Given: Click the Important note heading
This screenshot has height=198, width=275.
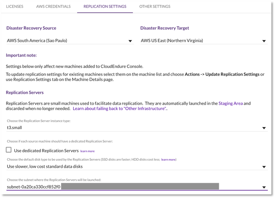Looking at the screenshot, I should click(x=21, y=55).
